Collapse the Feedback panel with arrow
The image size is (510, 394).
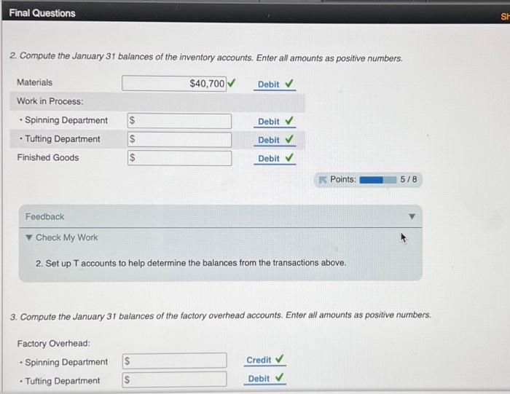click(x=412, y=216)
